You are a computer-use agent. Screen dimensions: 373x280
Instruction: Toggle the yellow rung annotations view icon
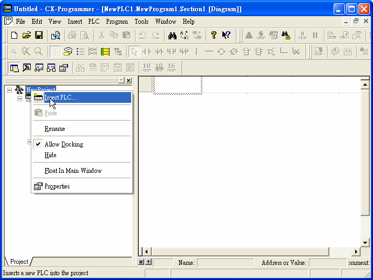point(105,52)
